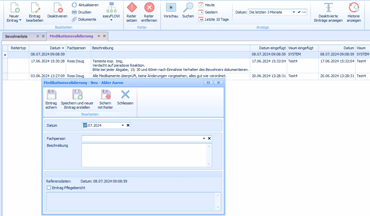This screenshot has height=216, width=370.
Task: Sort by Beschreibung column header
Action: tap(171, 48)
